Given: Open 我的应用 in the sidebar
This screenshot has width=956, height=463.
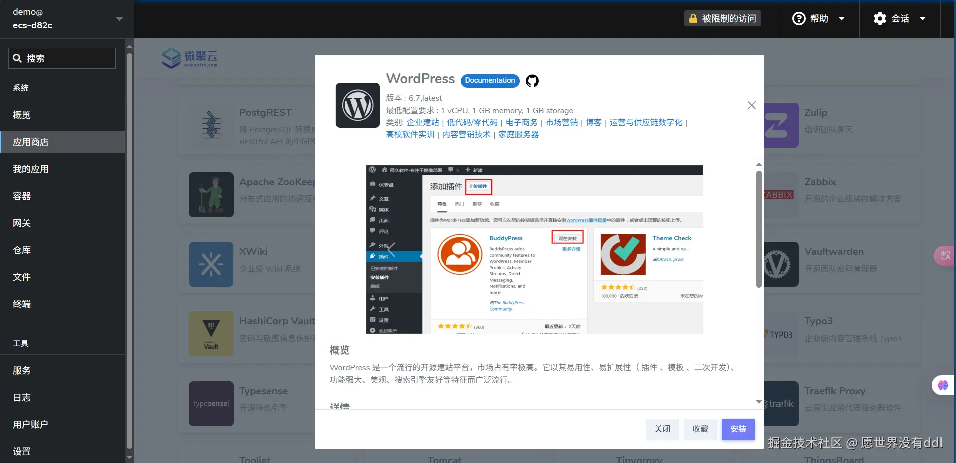Looking at the screenshot, I should coord(62,169).
